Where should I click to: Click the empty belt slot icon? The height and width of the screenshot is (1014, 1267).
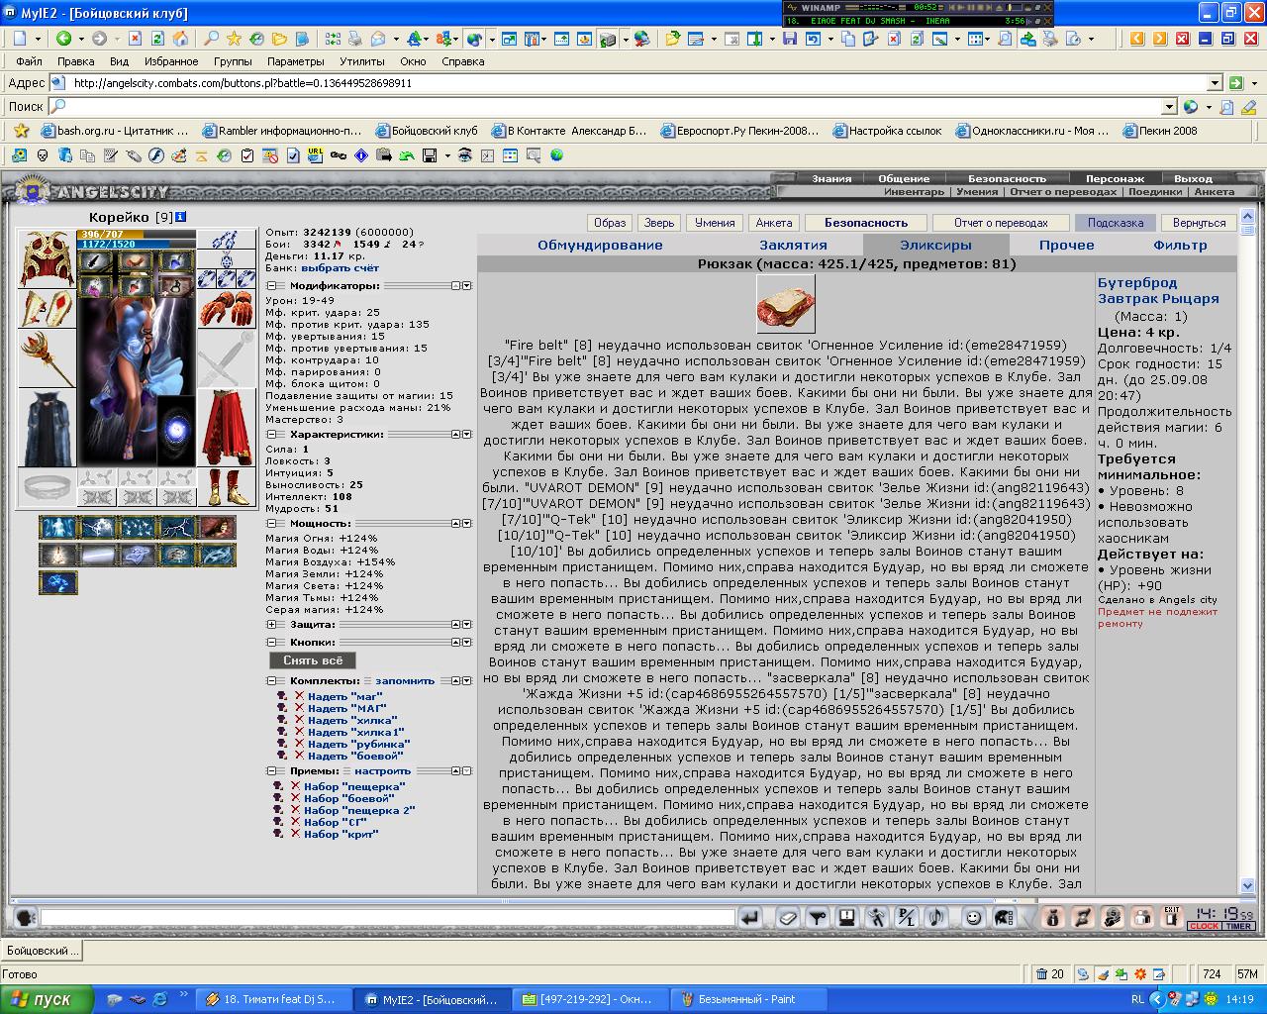(47, 487)
